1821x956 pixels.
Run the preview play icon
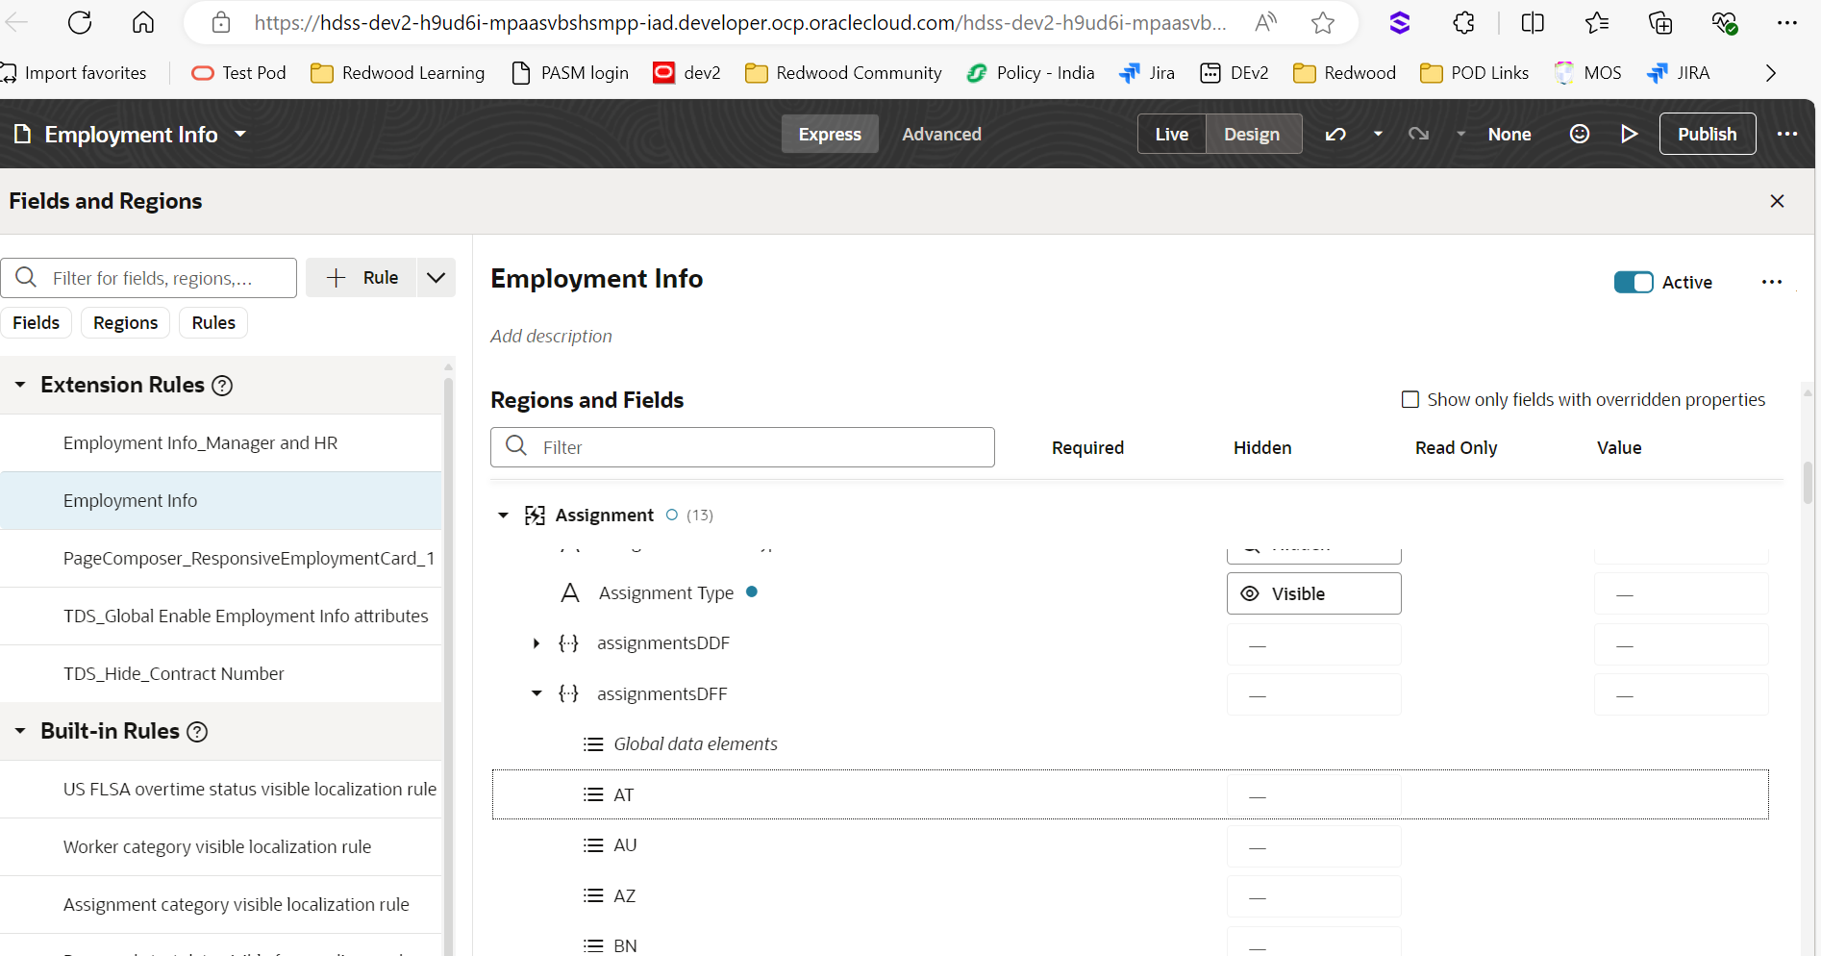(1629, 134)
